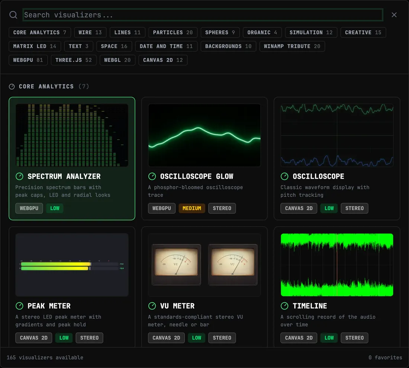Click the WEBGPU tag on Oscilloscope Glow
Viewport: 409px width, 368px height.
tap(162, 208)
